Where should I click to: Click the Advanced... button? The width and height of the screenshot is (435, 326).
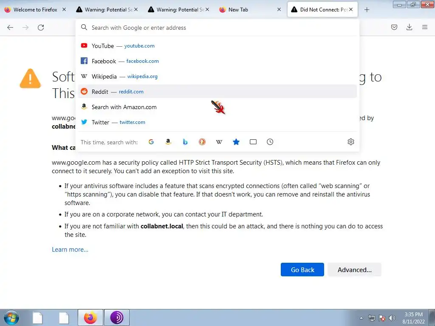pyautogui.click(x=355, y=270)
